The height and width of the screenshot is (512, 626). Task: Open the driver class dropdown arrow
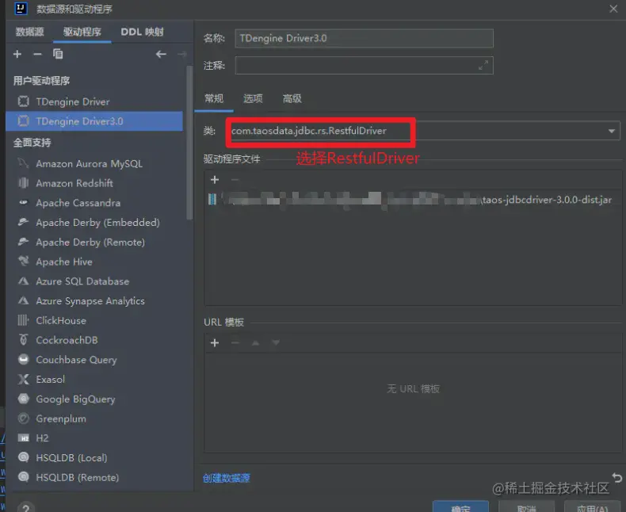point(611,131)
